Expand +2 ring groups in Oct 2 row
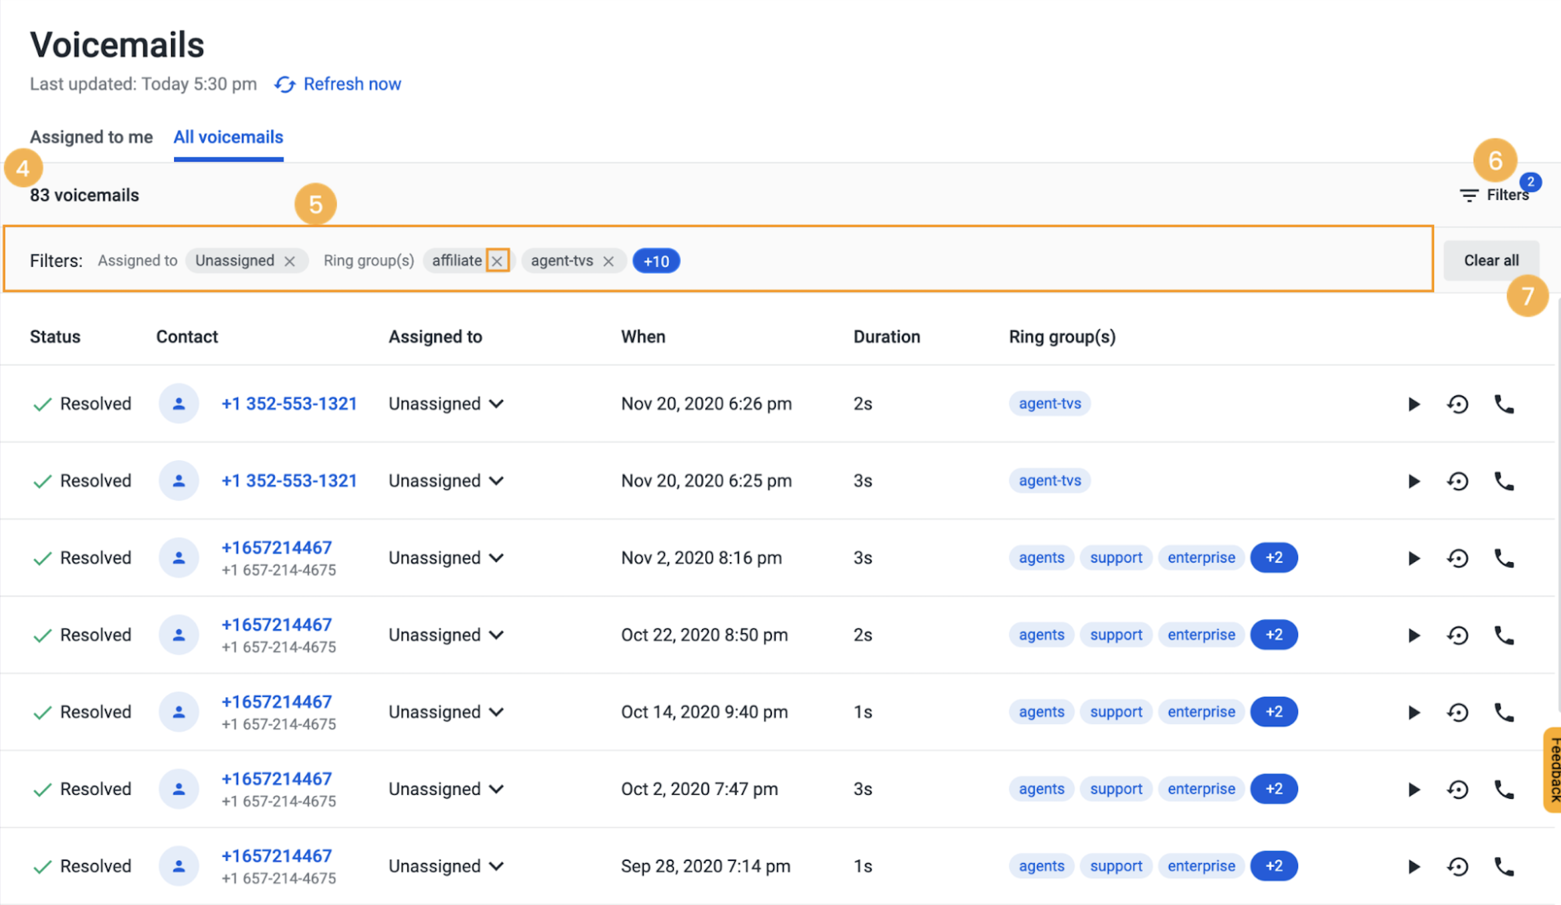Viewport: 1561px width, 905px height. pyautogui.click(x=1274, y=789)
